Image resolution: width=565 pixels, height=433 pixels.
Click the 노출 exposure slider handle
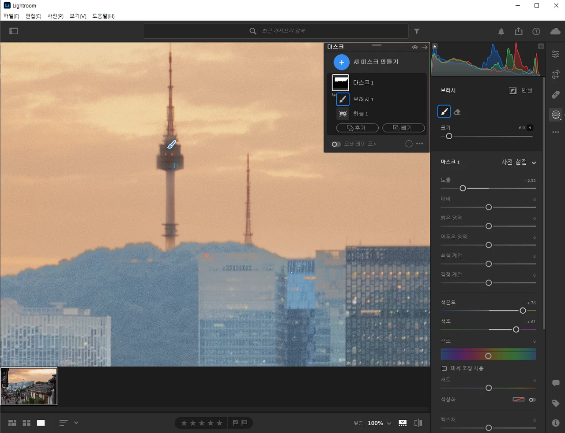[463, 188]
